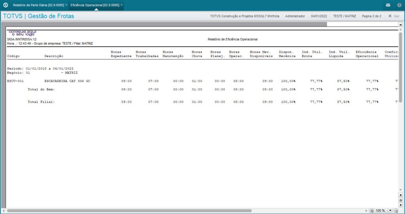Image resolution: width=405 pixels, height=214 pixels.
Task: Click the Horas Trabalhadas column header
Action: [x=147, y=54]
